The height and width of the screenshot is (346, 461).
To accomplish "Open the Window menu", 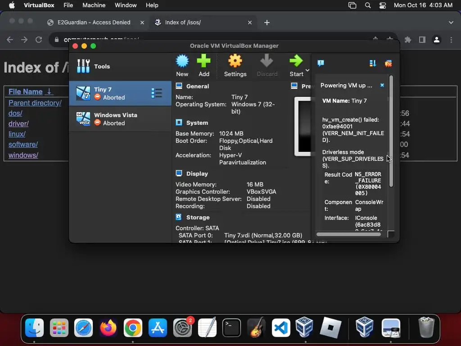I will click(126, 5).
